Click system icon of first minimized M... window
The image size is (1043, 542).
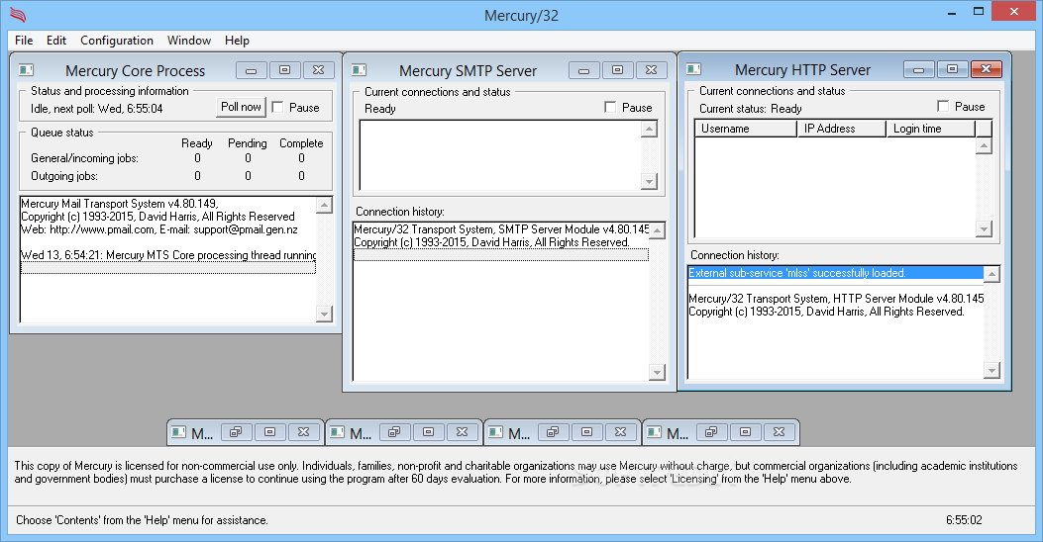[x=178, y=432]
